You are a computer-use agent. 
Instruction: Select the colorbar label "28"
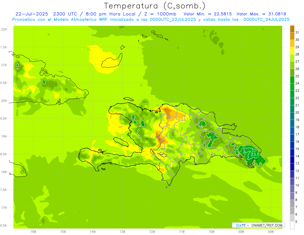pos(297,54)
